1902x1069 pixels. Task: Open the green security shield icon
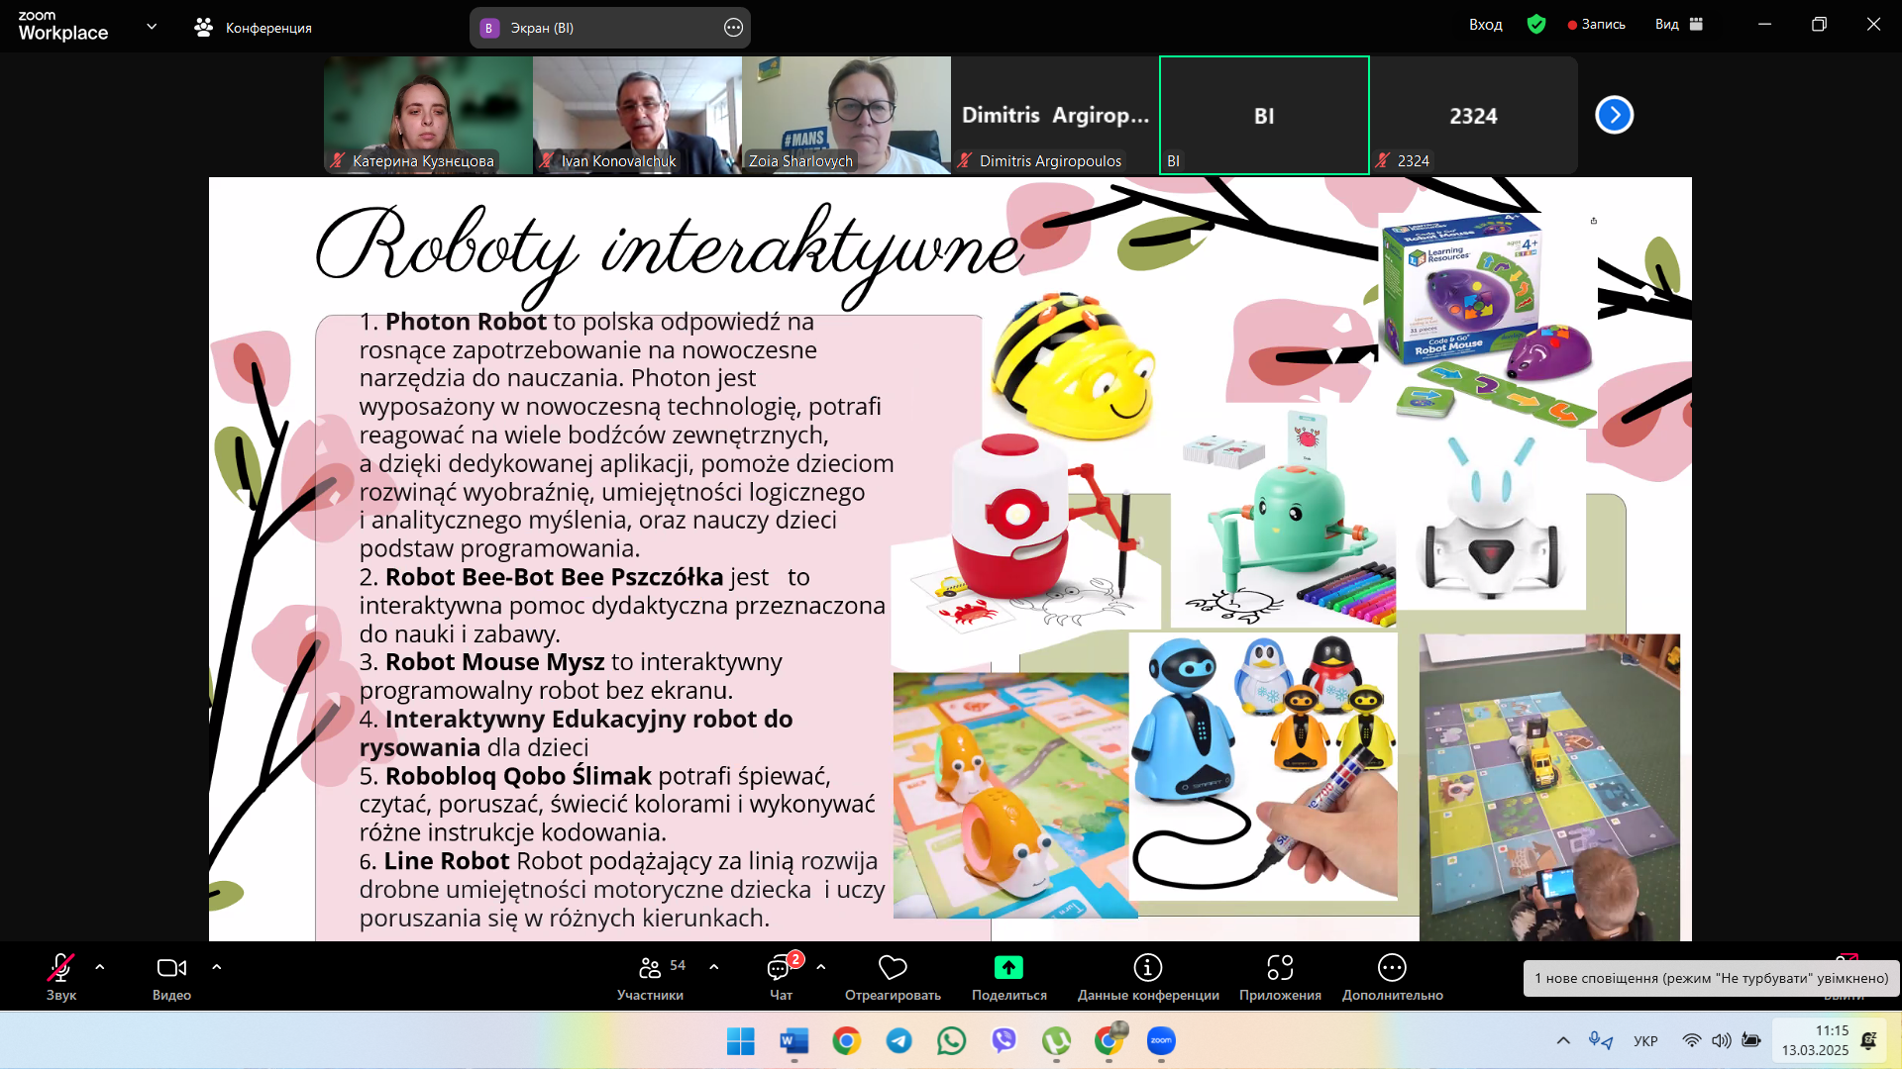point(1536,25)
